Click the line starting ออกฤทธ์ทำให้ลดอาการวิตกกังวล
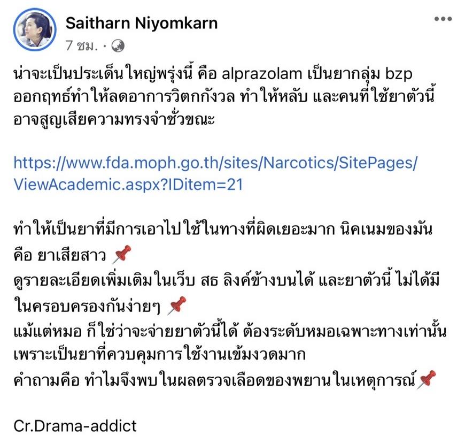465x443 pixels. 224,96
